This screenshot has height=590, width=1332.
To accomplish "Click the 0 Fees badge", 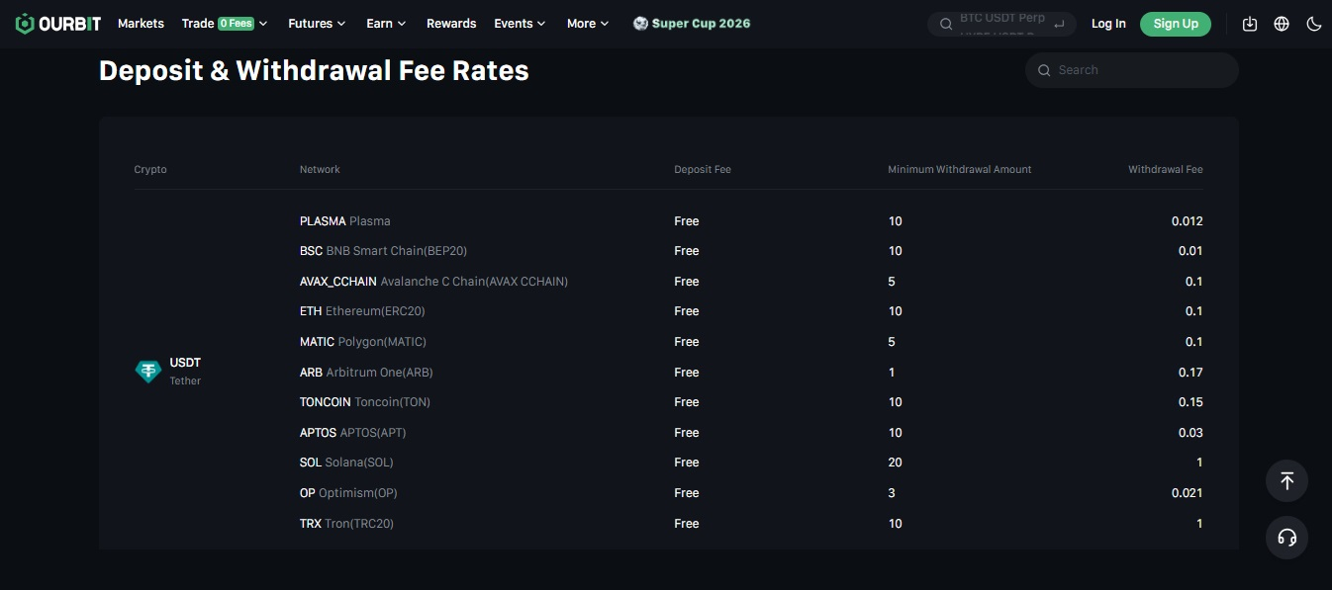I will click(237, 24).
